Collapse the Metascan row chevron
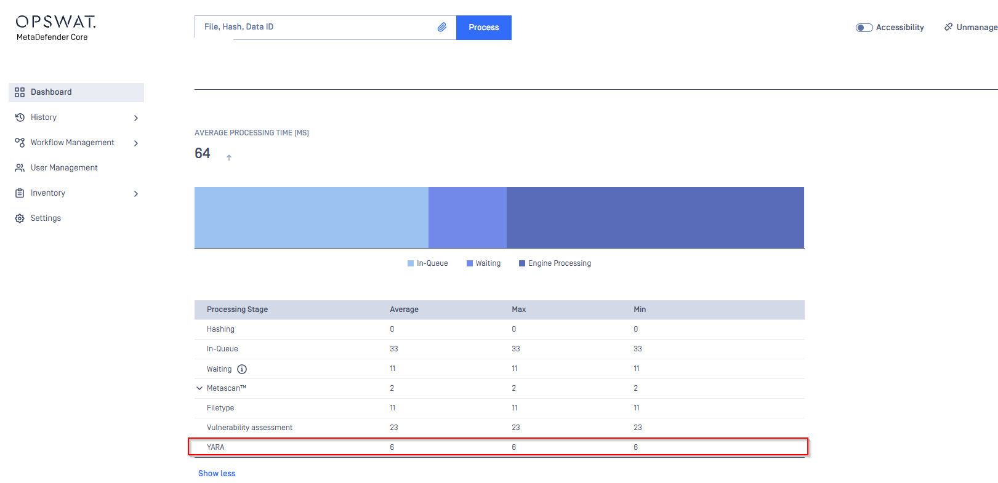The image size is (998, 483). point(199,388)
